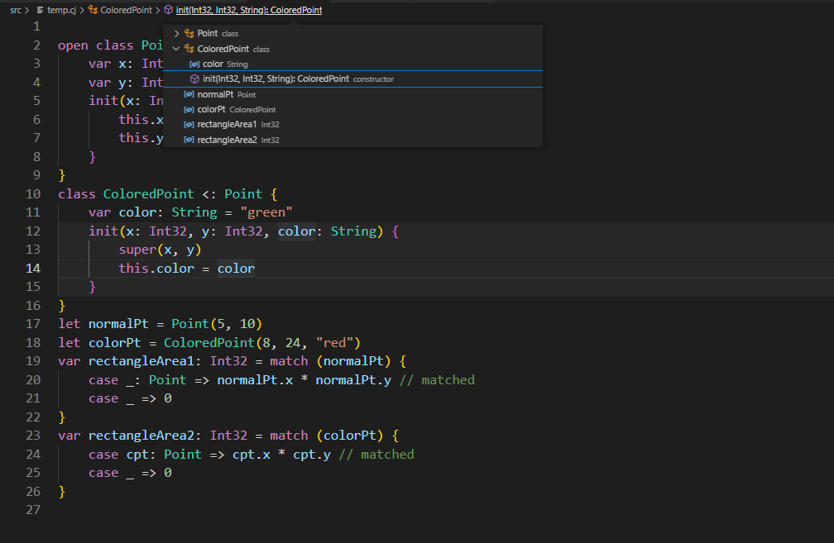Click the color field variable icon
The width and height of the screenshot is (834, 543).
tap(194, 64)
